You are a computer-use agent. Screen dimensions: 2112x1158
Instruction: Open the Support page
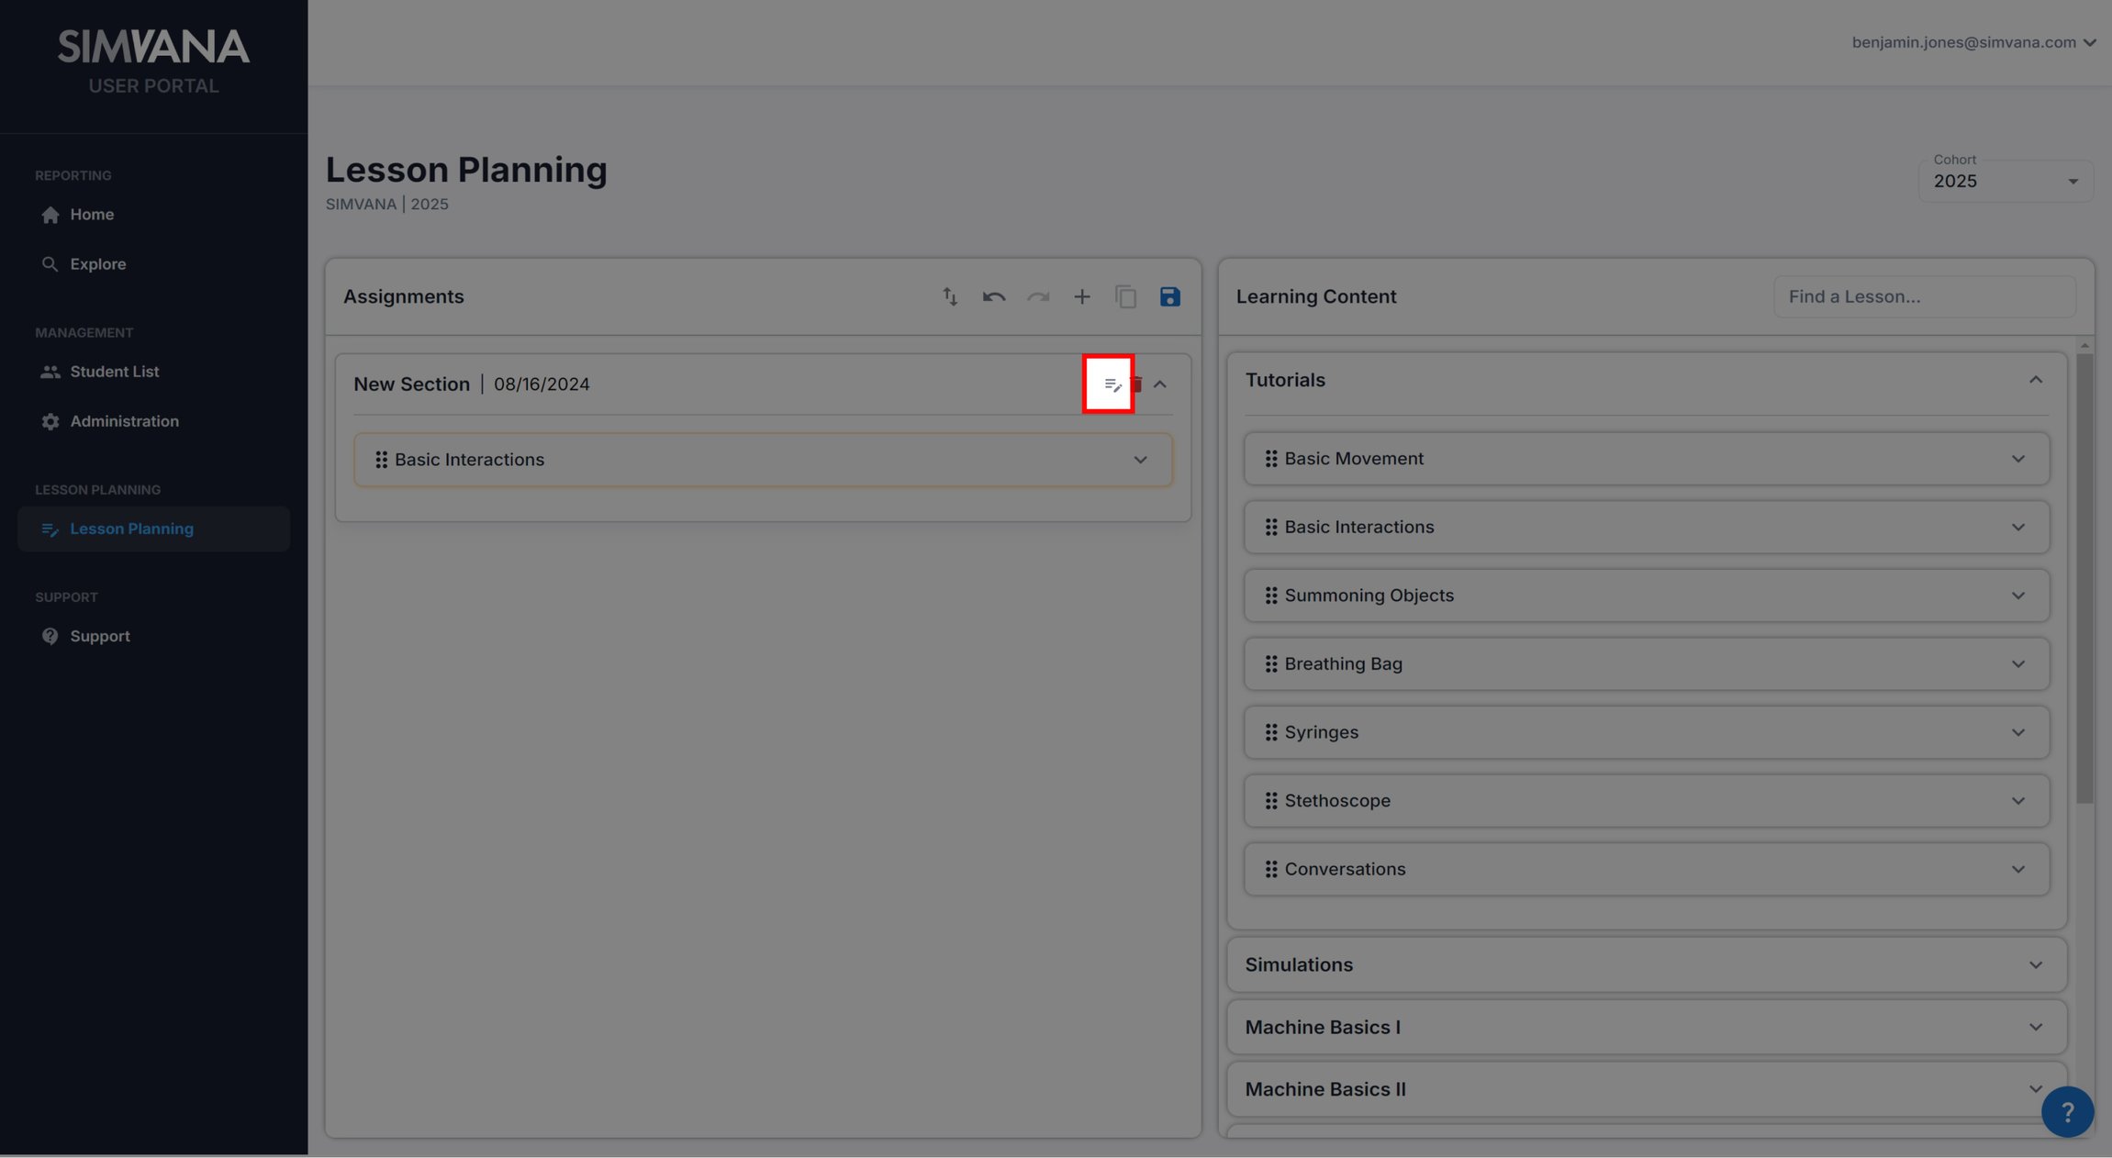point(100,636)
